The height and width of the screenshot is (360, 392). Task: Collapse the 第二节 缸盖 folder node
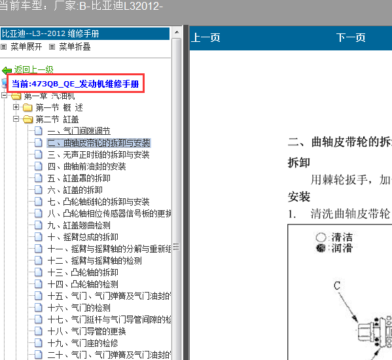pyautogui.click(x=16, y=119)
